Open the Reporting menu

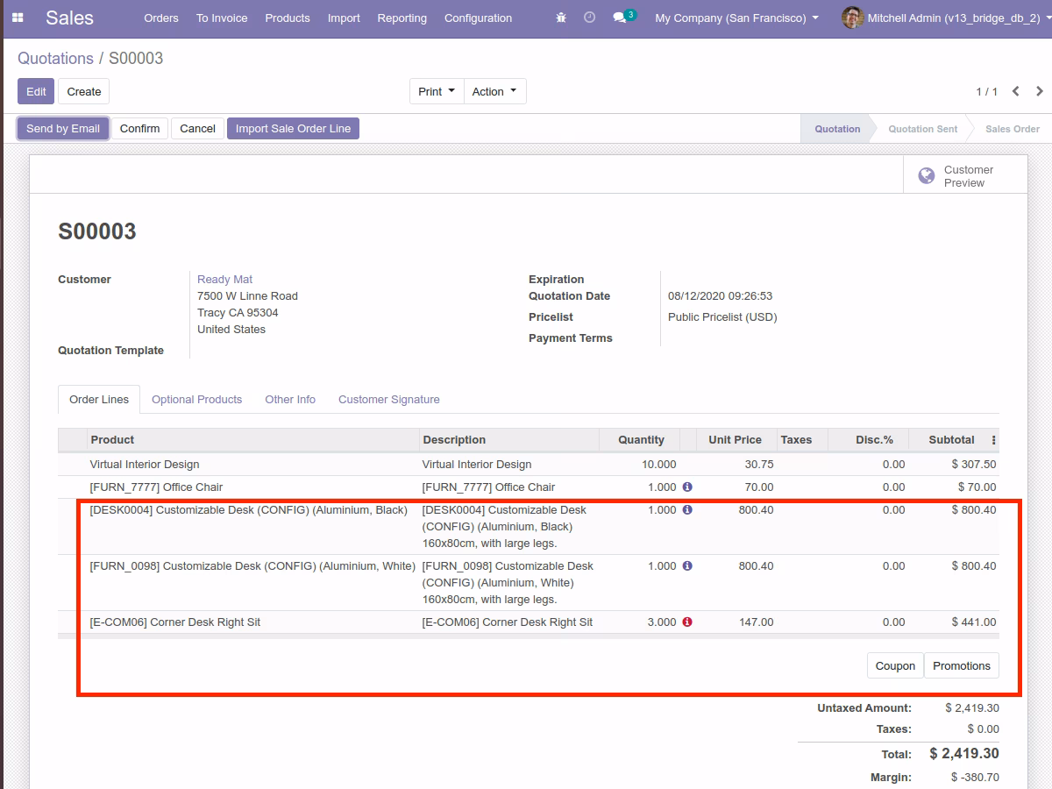pos(402,18)
